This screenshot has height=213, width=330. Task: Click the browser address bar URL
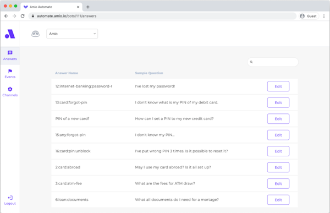point(67,16)
